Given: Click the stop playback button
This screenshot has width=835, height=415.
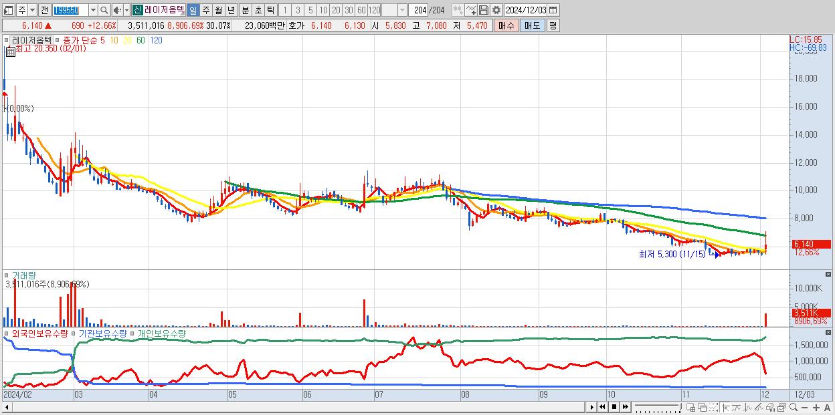Looking at the screenshot, I should [x=614, y=407].
